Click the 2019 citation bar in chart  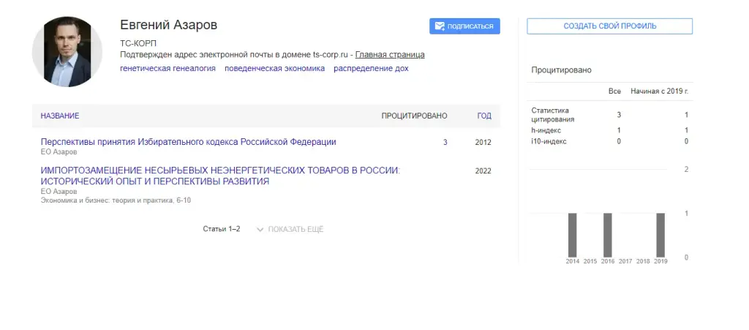click(660, 235)
